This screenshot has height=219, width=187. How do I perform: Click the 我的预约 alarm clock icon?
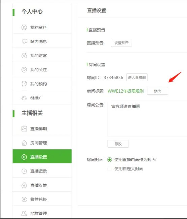tap(24, 84)
